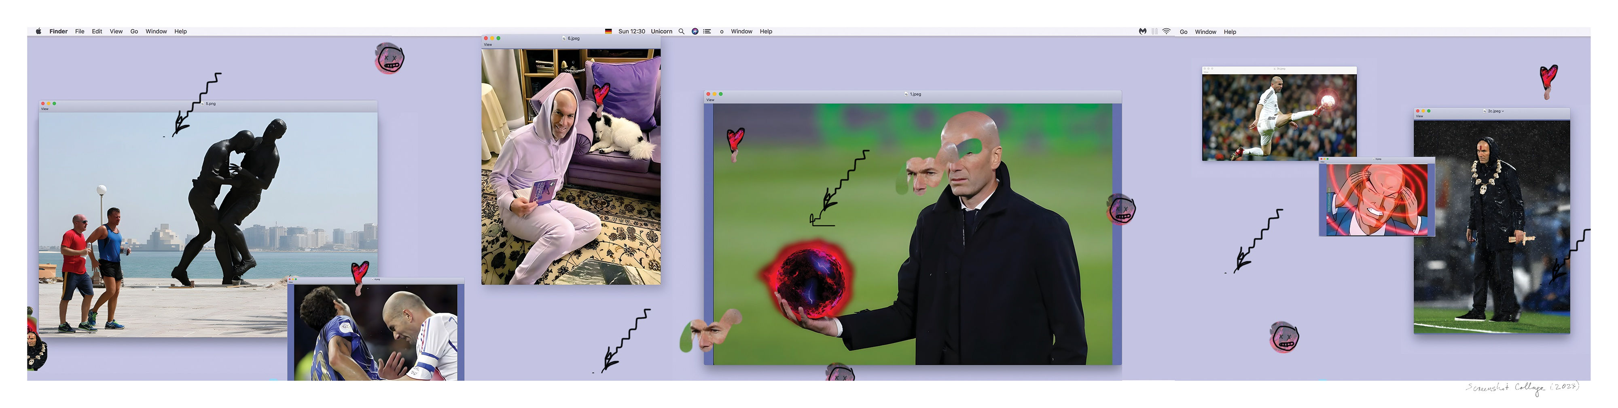Screen dimensions: 1618x408
Task: Click View in the 1.jpeg window
Action: [710, 100]
